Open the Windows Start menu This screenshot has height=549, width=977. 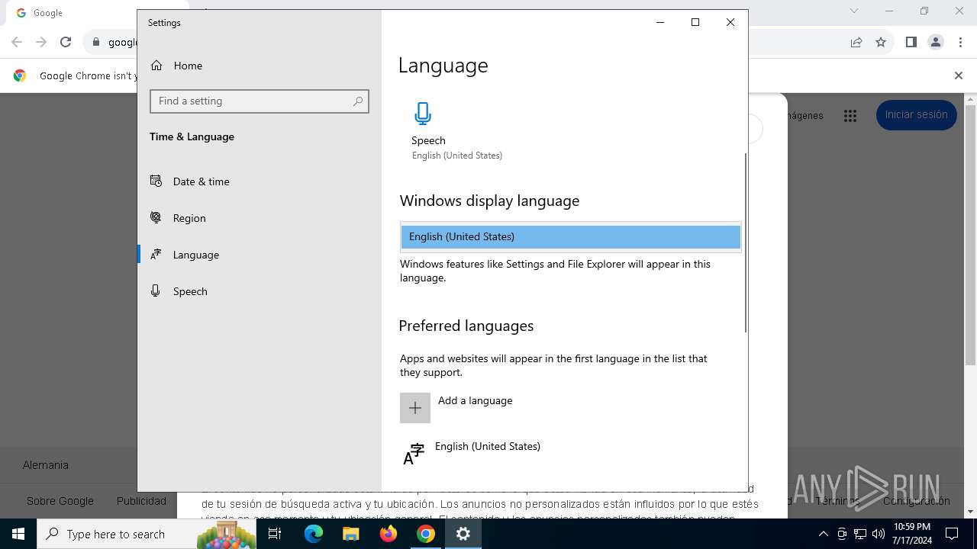pos(18,534)
